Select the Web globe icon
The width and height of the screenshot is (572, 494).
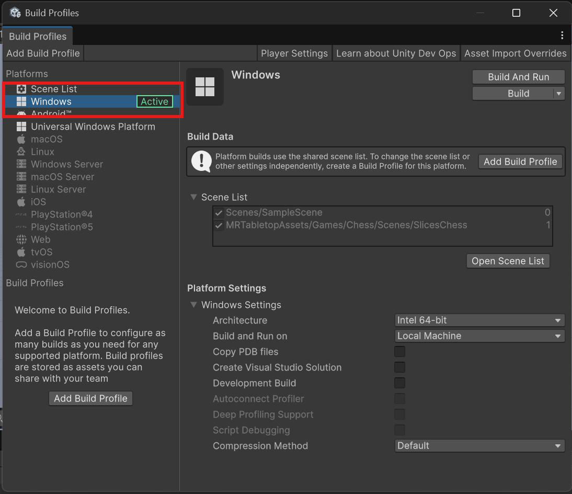pos(21,239)
